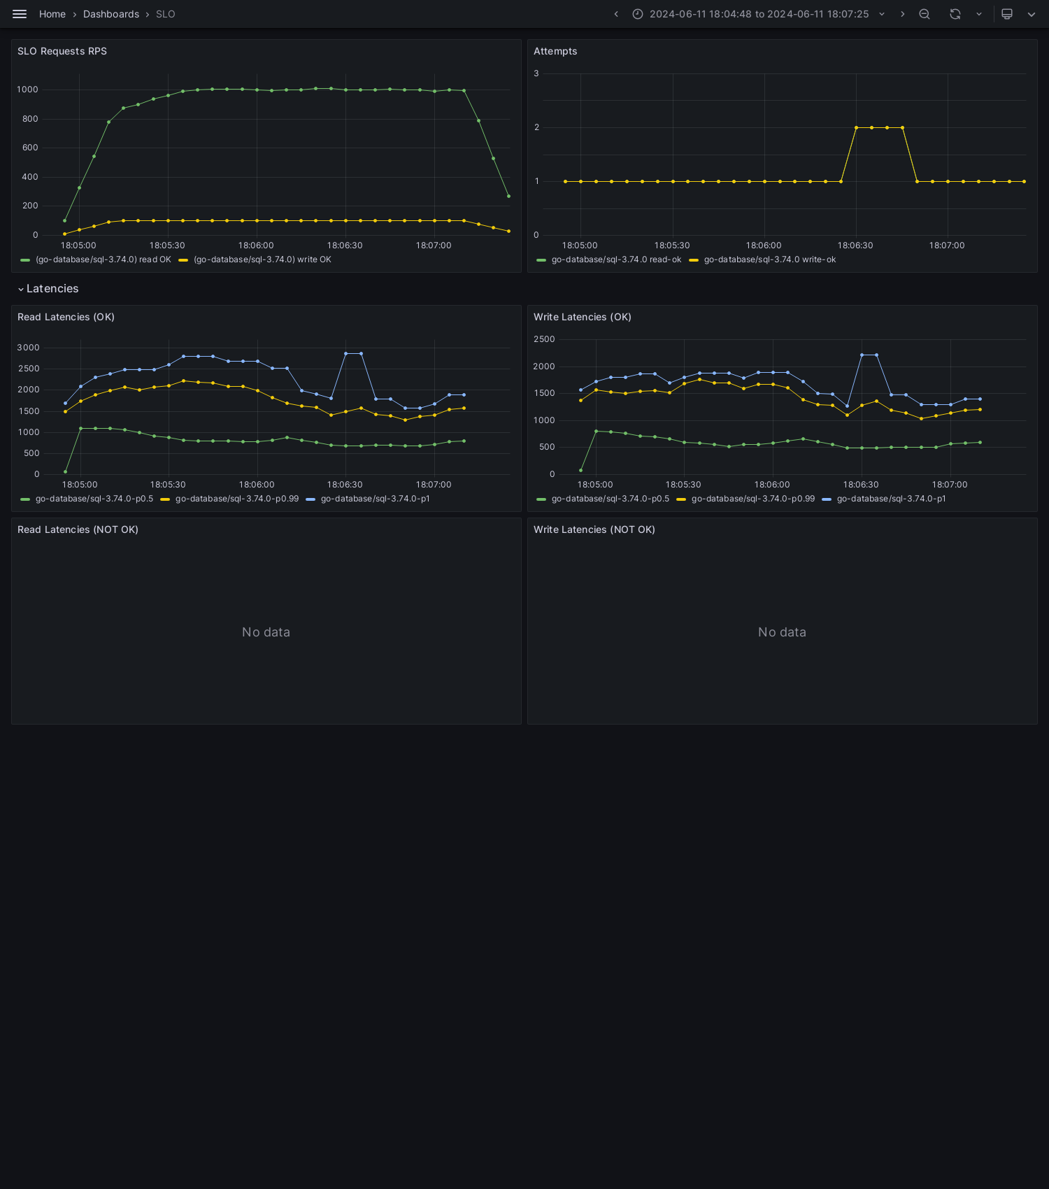Open Write Latencies (NOT OK) panel title

click(594, 529)
